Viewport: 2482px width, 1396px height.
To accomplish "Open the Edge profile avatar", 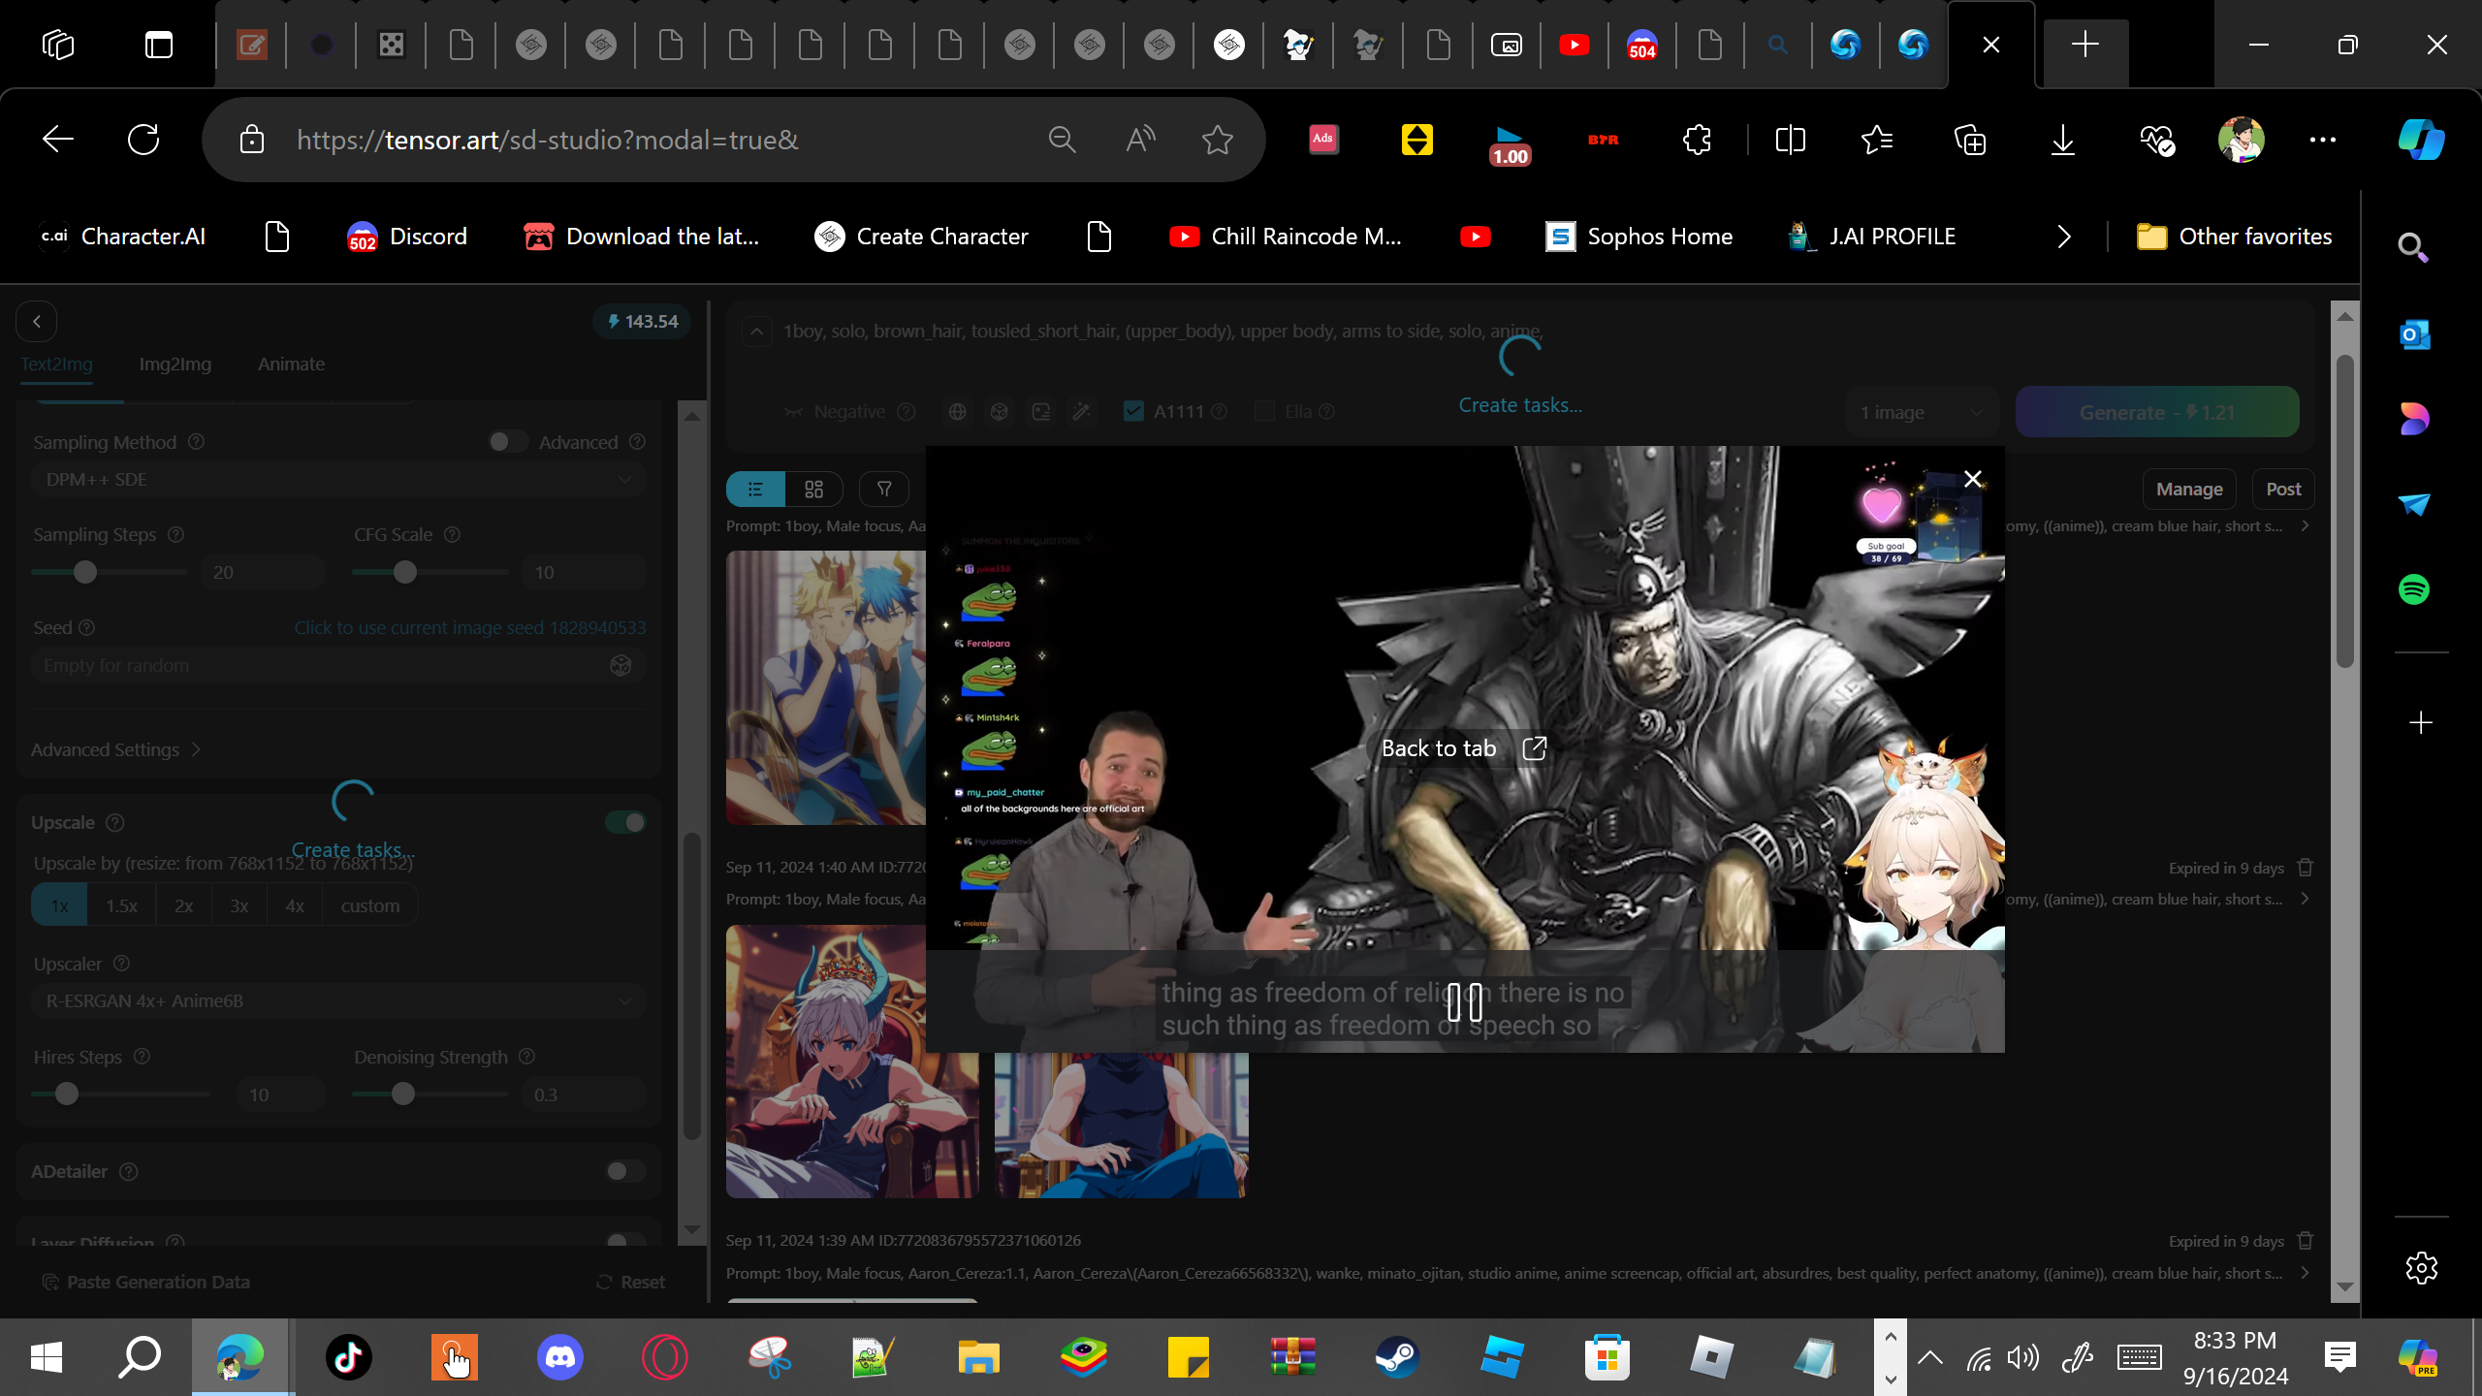I will point(2241,140).
